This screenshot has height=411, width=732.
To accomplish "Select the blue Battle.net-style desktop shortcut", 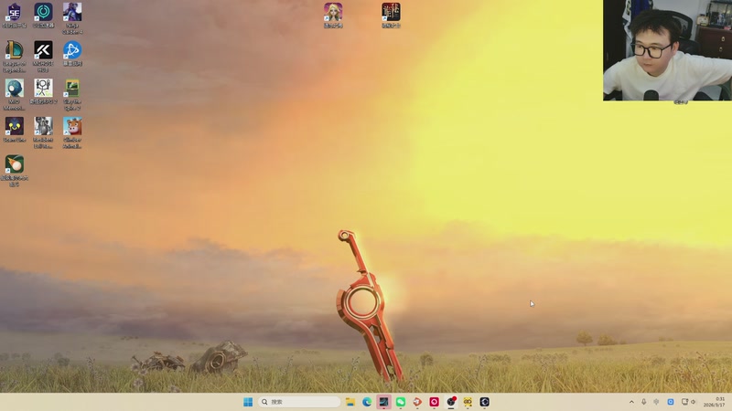I will click(x=72, y=53).
